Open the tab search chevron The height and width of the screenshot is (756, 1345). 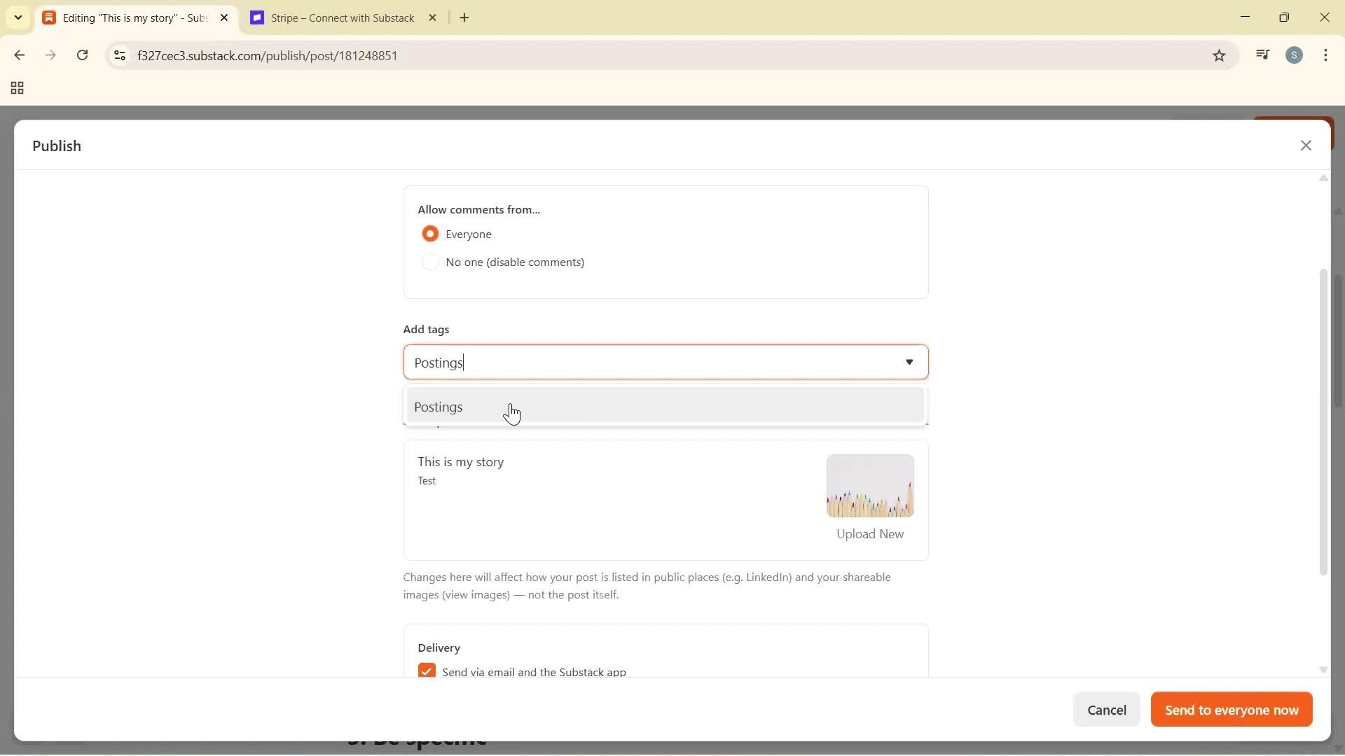click(18, 17)
